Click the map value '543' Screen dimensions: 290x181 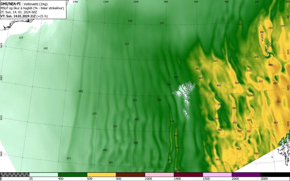(218, 160)
